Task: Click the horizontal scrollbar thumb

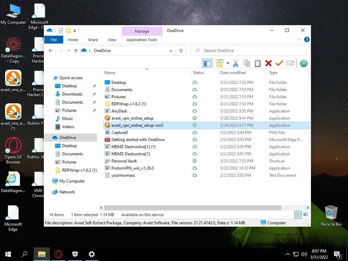Action: [193, 208]
